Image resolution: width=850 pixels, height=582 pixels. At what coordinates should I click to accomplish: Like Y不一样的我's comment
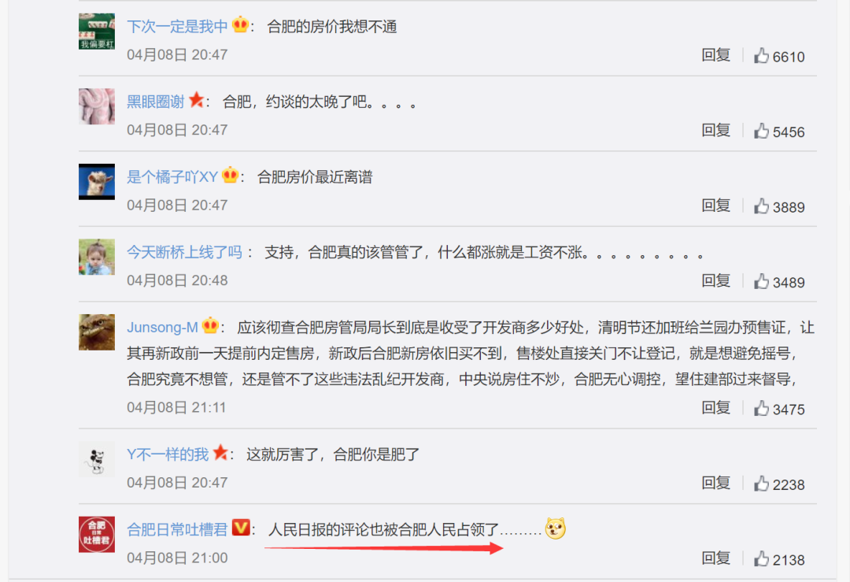coord(761,484)
